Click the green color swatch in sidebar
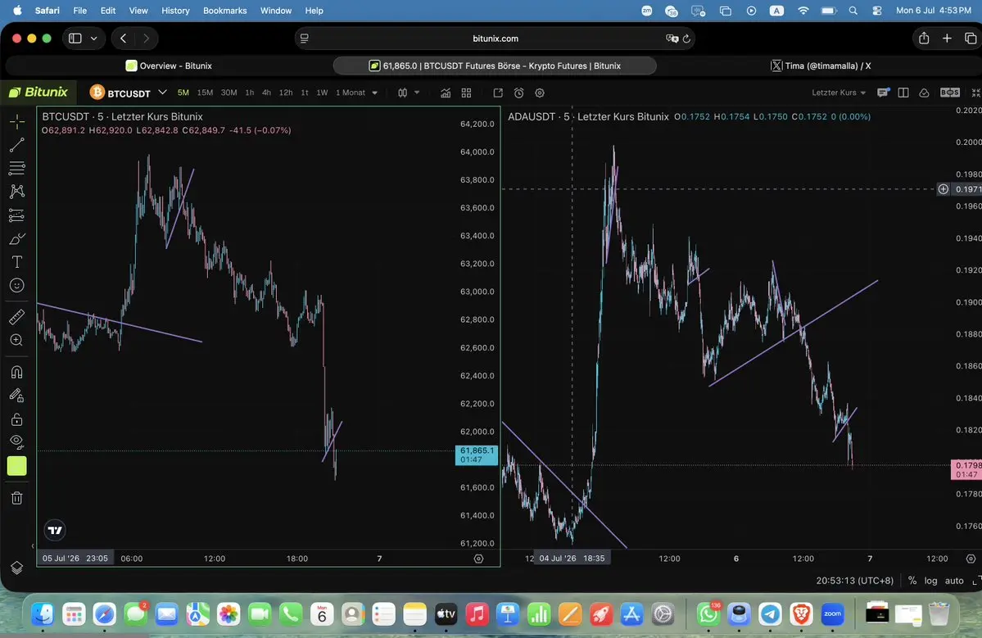 point(17,466)
